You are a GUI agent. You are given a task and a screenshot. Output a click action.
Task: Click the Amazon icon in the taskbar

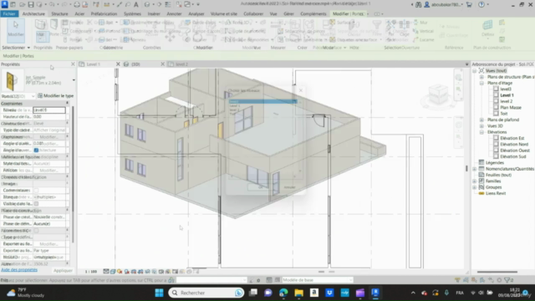tap(314, 293)
